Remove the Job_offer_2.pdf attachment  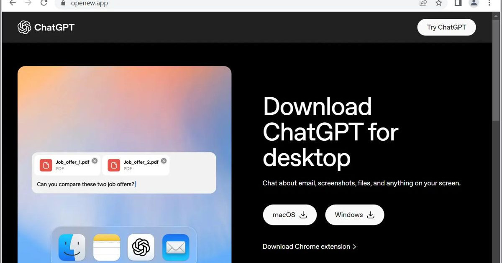164,161
